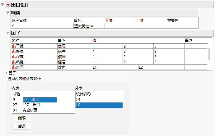This screenshot has height=136, width=215.
Task: Select inner array L9 - 田口
Action: pos(40,100)
